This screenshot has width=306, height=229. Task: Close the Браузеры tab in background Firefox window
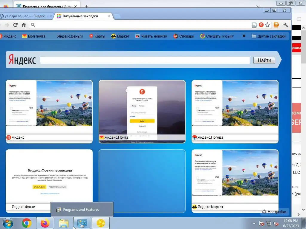[x=75, y=7]
